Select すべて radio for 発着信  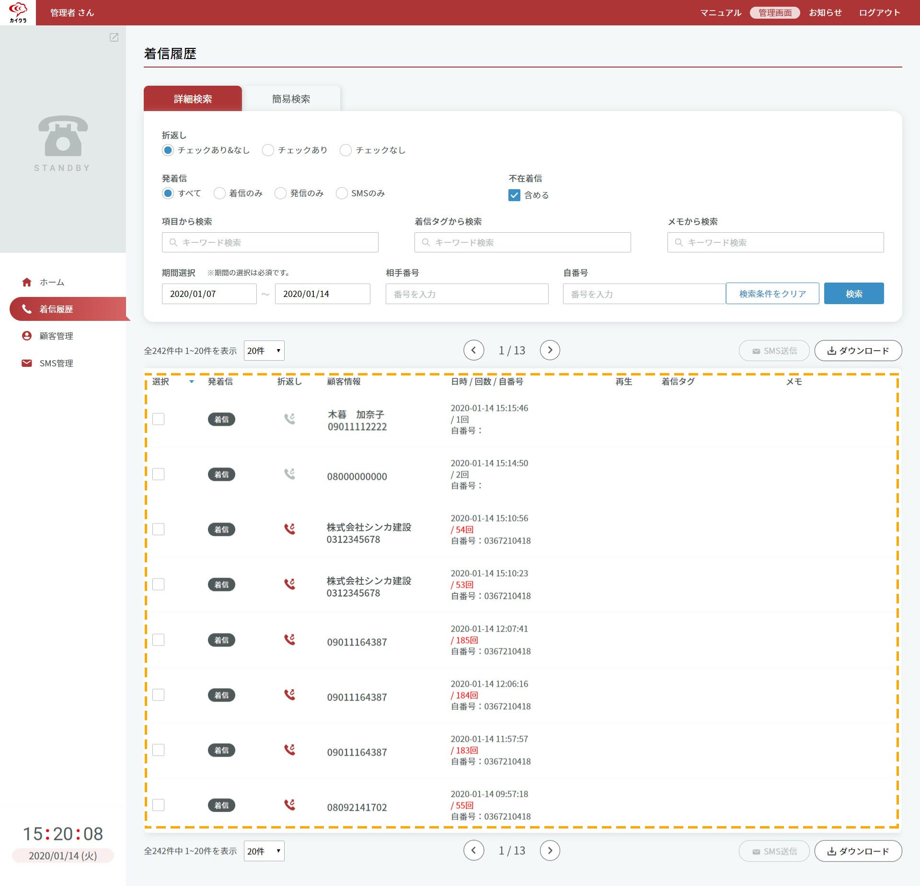coord(168,193)
